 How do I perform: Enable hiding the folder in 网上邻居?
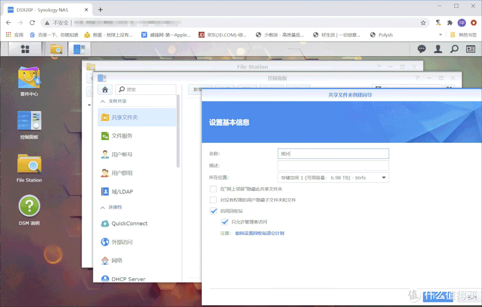213,189
